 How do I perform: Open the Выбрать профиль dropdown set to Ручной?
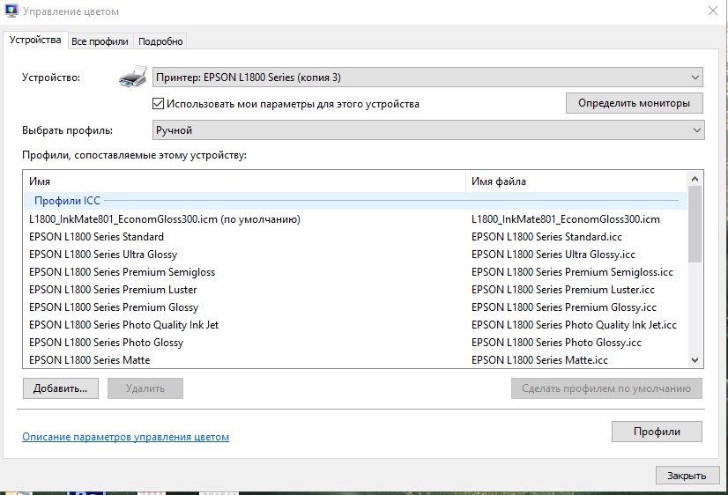coord(428,130)
